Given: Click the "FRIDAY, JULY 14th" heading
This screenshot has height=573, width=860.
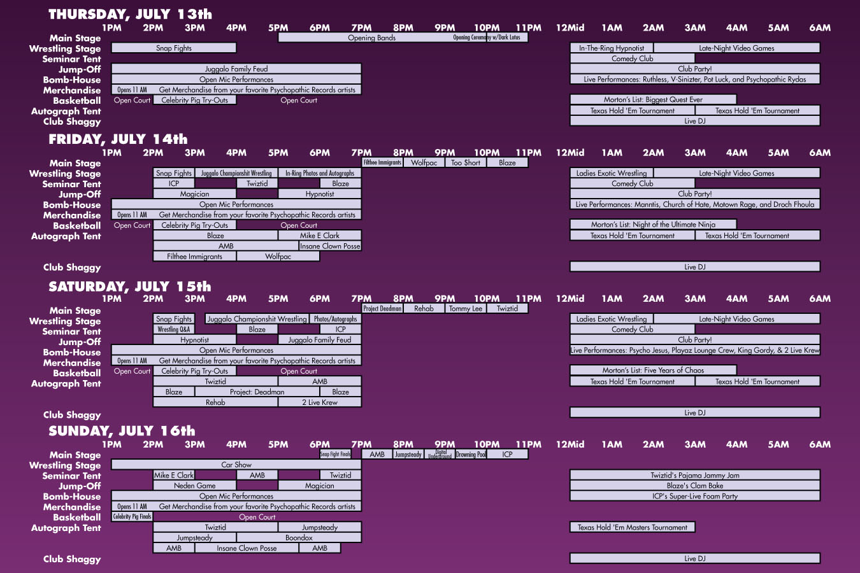Looking at the screenshot, I should [118, 139].
